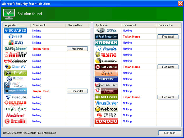Click Free install for Peak Protection
Image resolution: width=184 pixels, height=138 pixels.
(x=168, y=36)
